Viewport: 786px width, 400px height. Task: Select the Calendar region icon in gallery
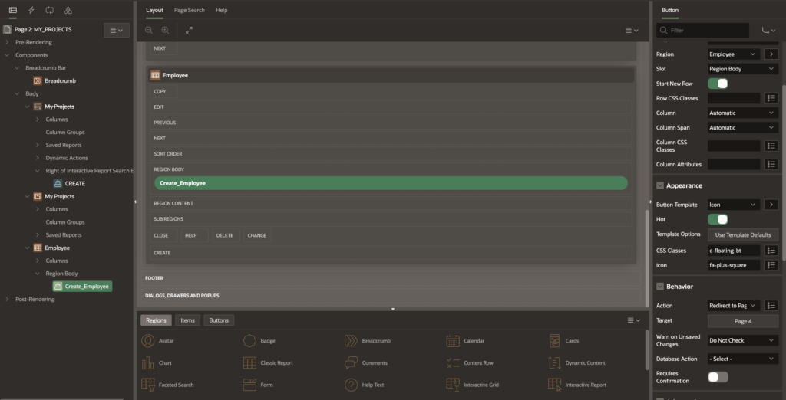point(451,341)
